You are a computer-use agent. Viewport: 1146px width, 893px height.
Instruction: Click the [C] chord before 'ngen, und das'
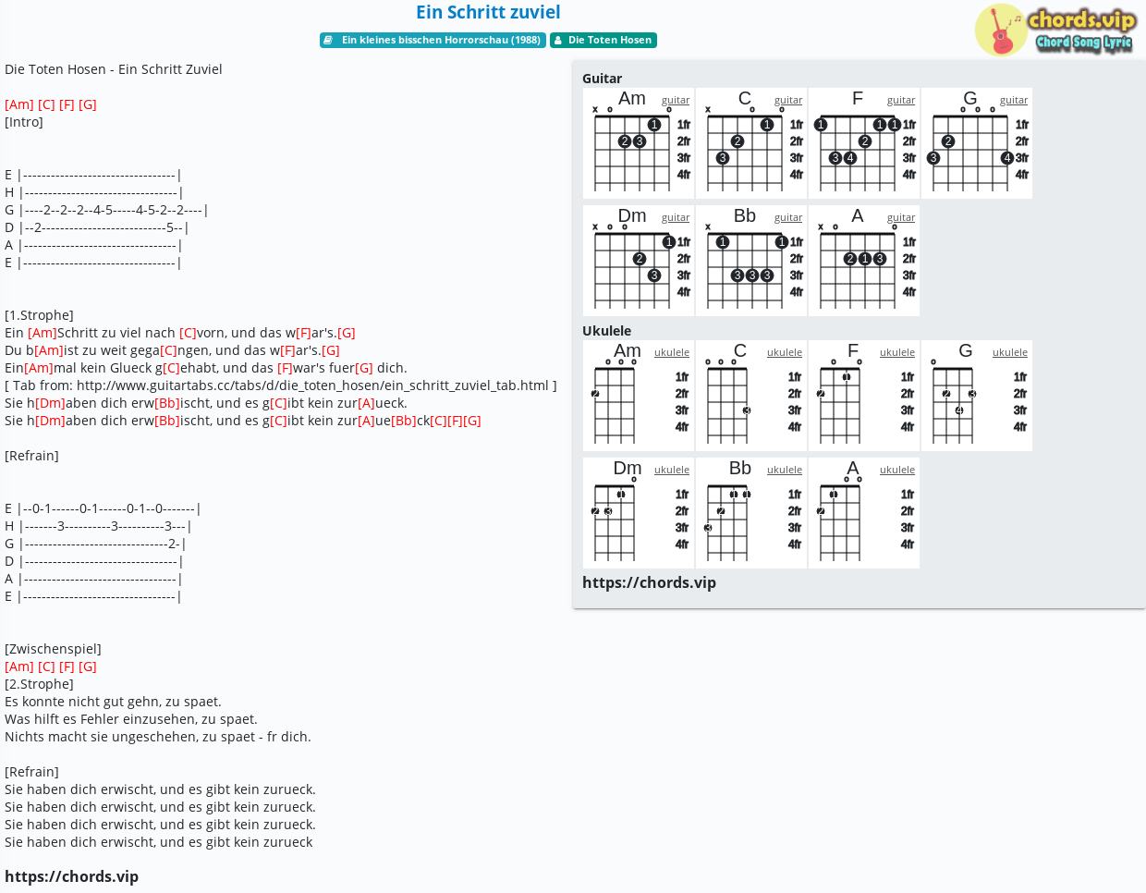click(x=169, y=350)
